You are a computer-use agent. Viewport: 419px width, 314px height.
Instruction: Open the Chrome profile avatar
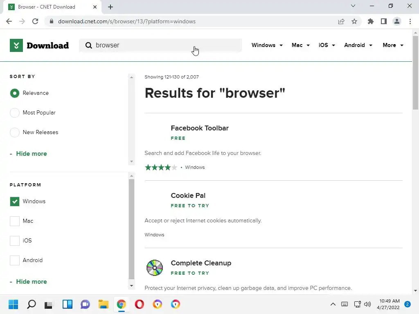(397, 21)
